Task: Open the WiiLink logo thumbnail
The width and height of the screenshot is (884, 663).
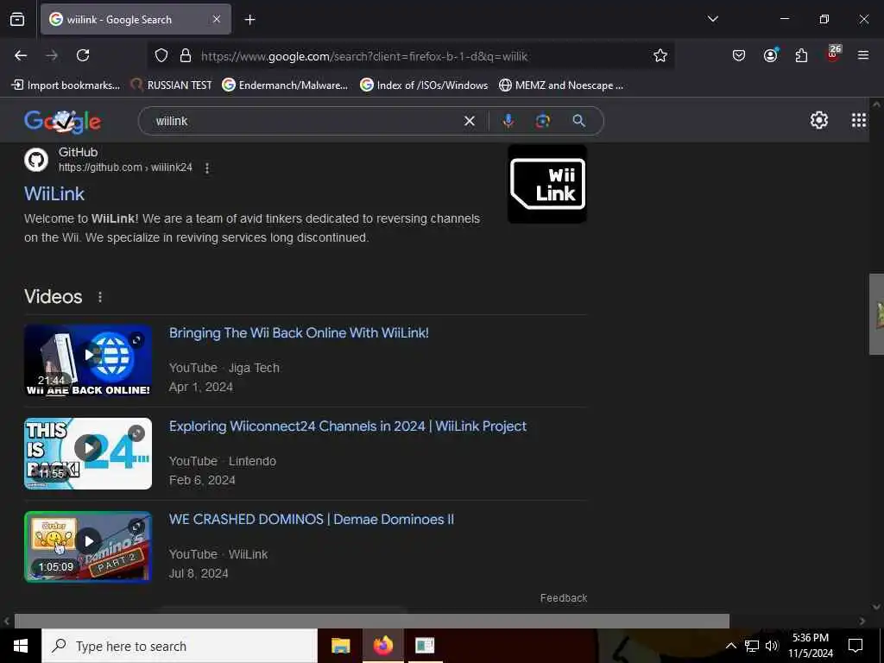Action: tap(547, 184)
